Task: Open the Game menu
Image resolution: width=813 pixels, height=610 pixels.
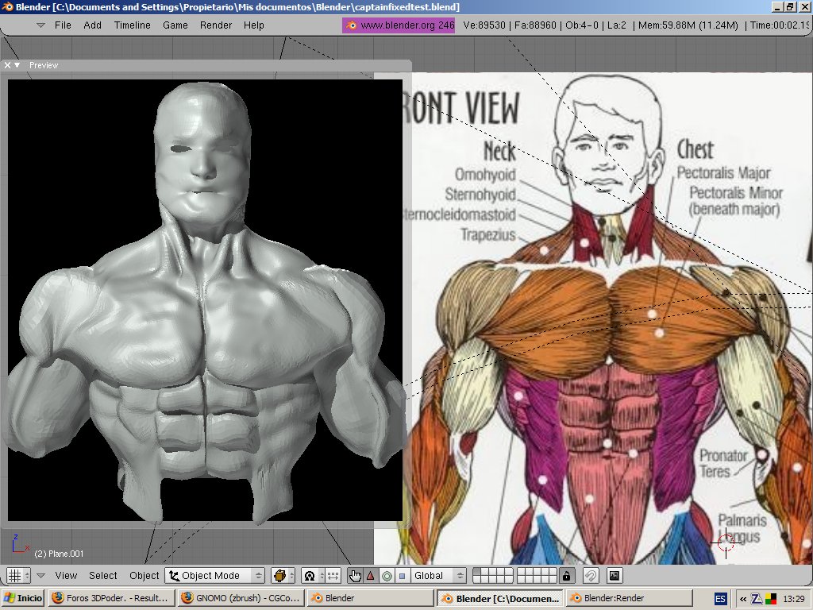Action: (x=175, y=25)
